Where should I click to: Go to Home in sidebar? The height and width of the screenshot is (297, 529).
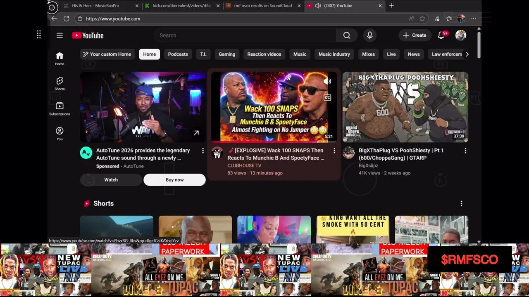pyautogui.click(x=60, y=59)
